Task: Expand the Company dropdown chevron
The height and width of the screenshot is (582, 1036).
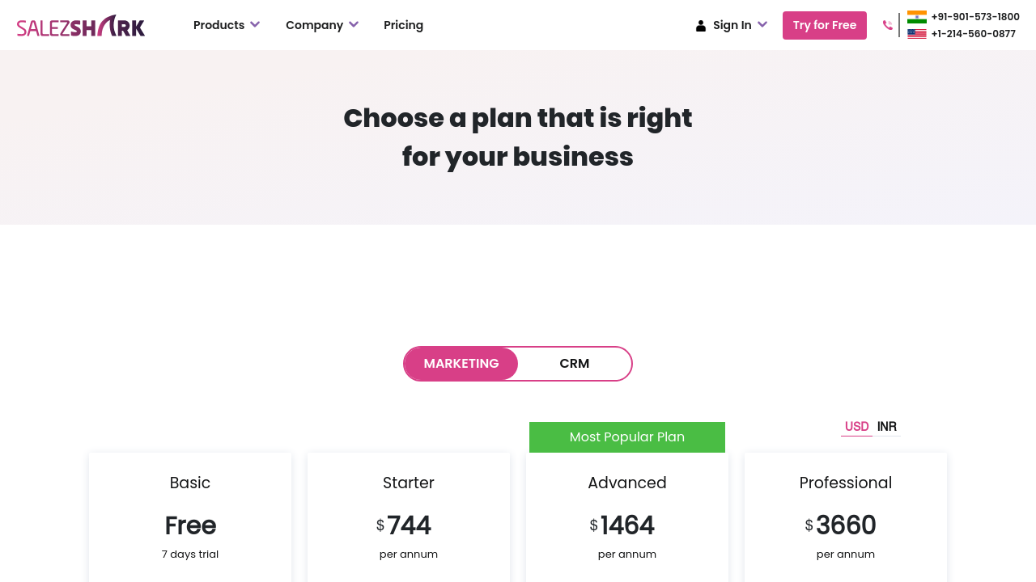Action: coord(354,25)
